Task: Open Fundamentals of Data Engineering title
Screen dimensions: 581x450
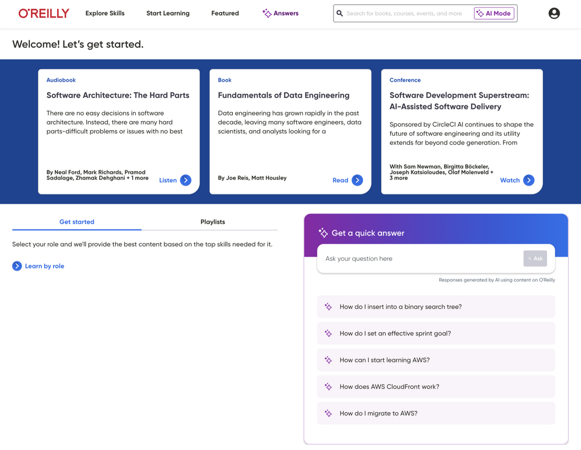Action: tap(284, 95)
